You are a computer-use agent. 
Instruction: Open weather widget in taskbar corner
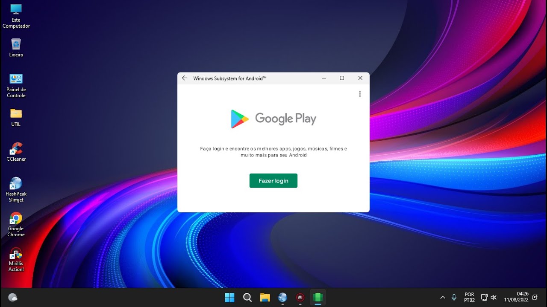click(13, 298)
